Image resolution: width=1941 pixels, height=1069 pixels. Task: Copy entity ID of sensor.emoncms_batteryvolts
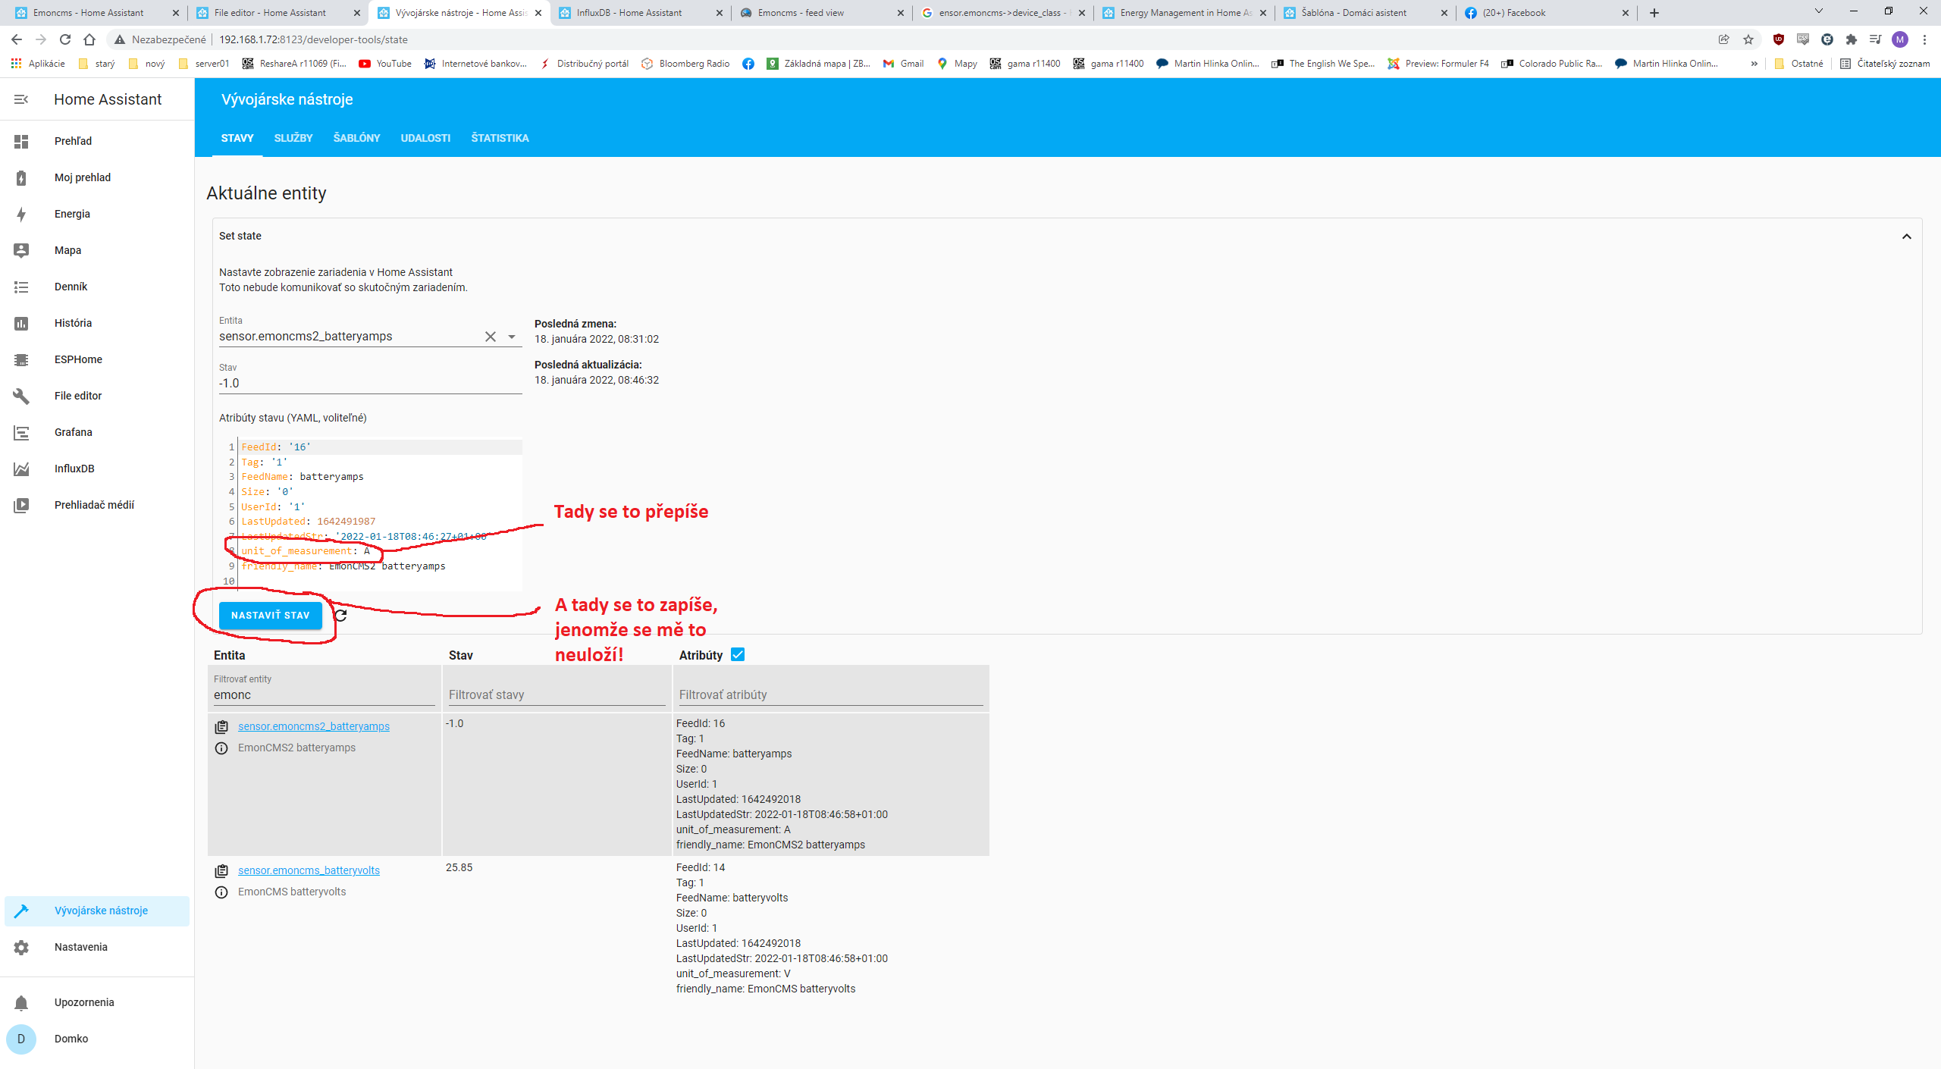click(221, 871)
